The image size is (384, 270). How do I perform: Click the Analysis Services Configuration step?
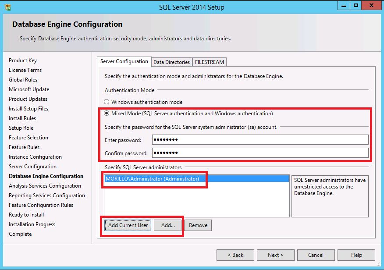point(45,186)
